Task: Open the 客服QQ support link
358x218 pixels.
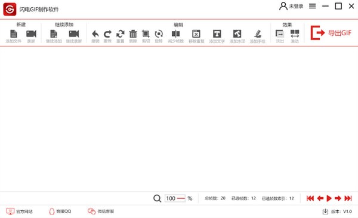Action: click(60, 211)
